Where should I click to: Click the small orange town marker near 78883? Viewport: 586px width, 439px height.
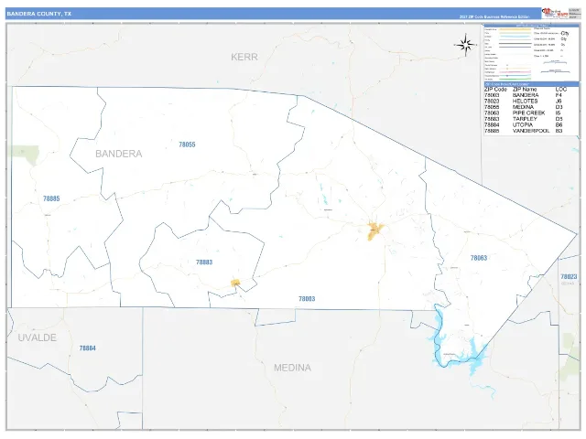tap(235, 283)
